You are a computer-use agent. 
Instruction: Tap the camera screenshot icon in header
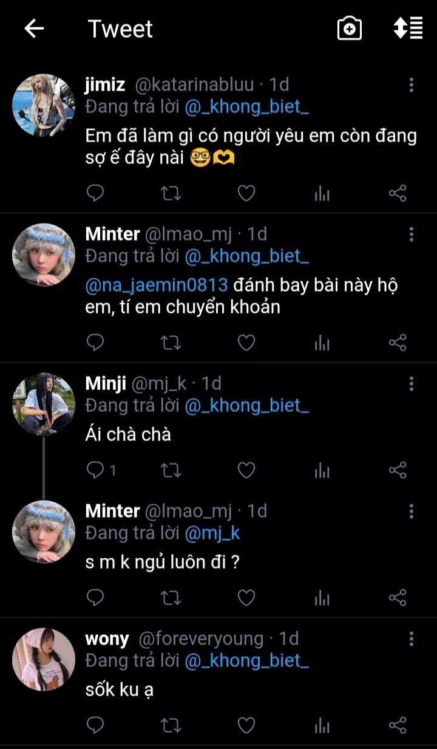tap(350, 29)
